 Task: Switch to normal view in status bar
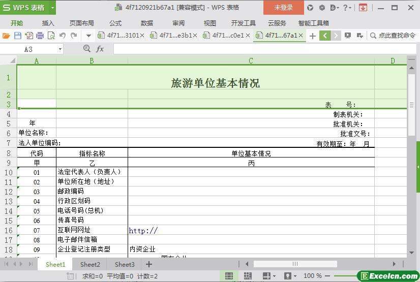pyautogui.click(x=229, y=276)
